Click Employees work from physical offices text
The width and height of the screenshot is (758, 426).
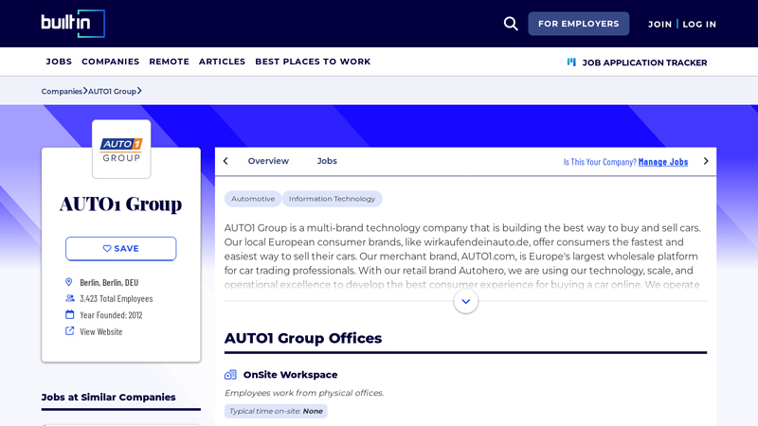click(304, 393)
